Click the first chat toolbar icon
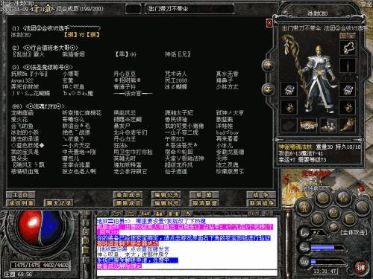This screenshot has width=373, height=279. click(x=103, y=214)
